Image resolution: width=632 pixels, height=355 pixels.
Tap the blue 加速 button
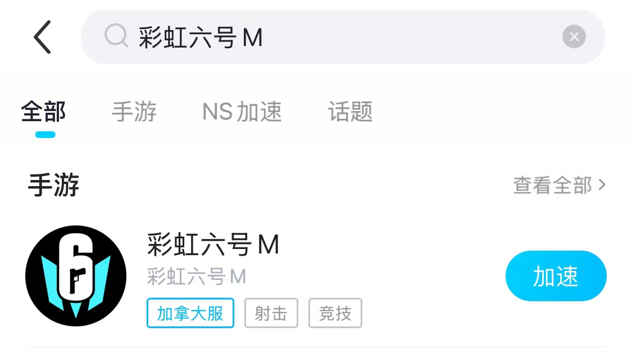pos(556,276)
